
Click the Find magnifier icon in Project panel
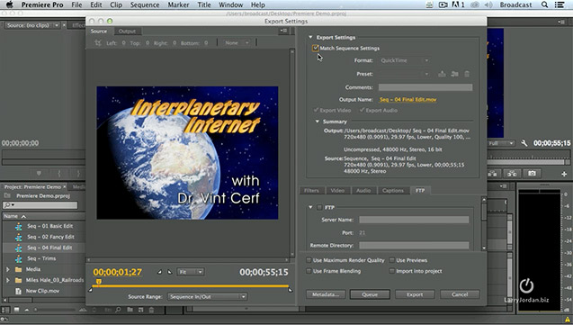(118, 310)
